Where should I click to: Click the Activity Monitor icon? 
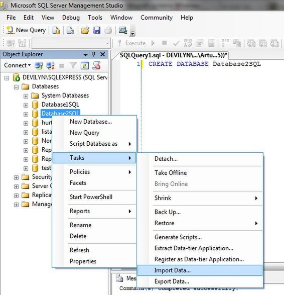[123, 30]
